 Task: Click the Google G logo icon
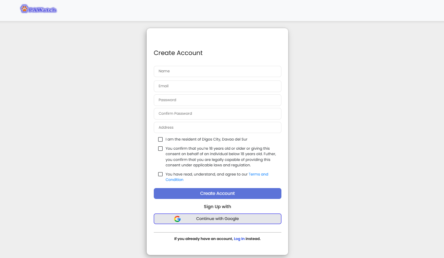click(177, 219)
